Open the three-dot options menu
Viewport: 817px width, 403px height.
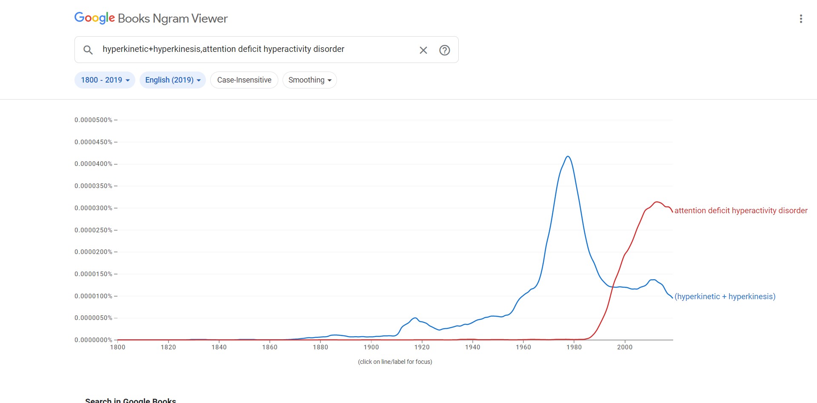click(801, 19)
